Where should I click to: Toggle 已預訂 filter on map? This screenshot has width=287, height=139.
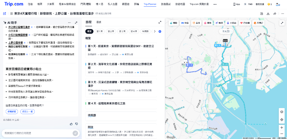pos(258,23)
